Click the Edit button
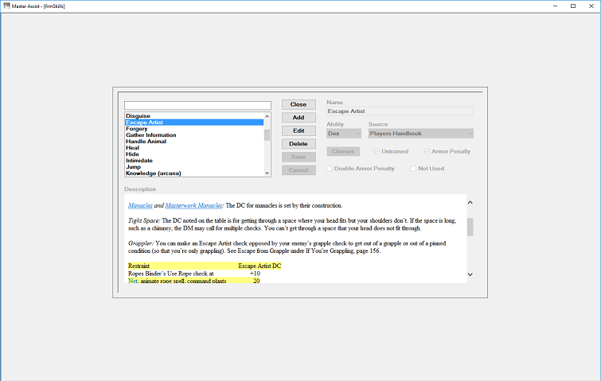The image size is (601, 381). pos(299,130)
